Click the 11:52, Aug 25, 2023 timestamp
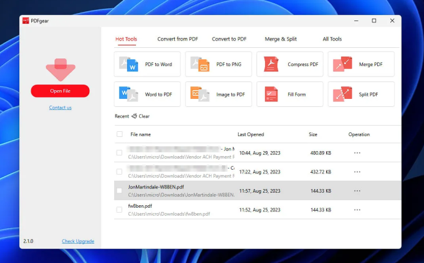Image resolution: width=424 pixels, height=263 pixels. coord(260,210)
